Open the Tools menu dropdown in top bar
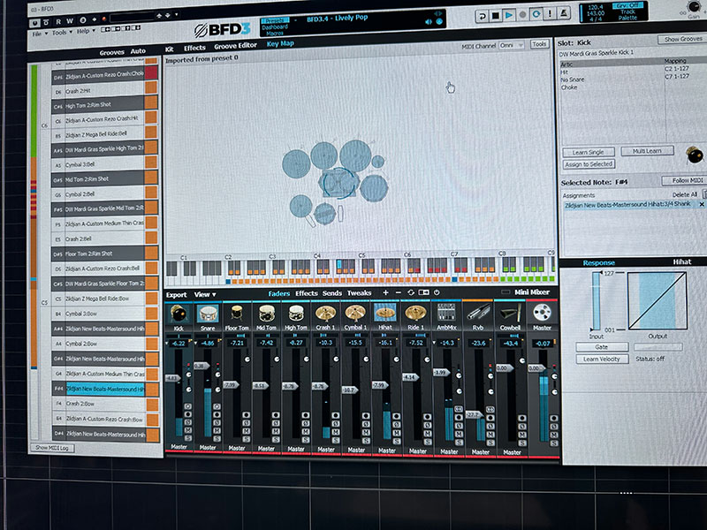The image size is (707, 530). (62, 33)
